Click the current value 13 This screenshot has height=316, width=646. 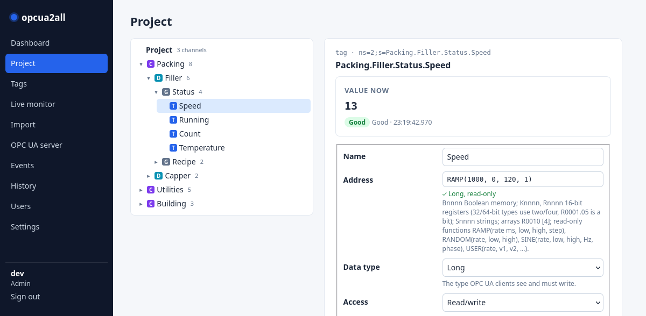tap(351, 106)
